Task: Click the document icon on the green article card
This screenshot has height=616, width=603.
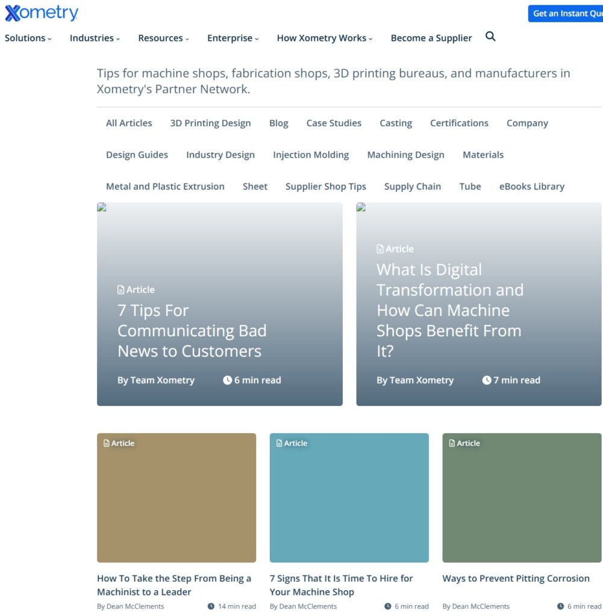Action: tap(452, 443)
